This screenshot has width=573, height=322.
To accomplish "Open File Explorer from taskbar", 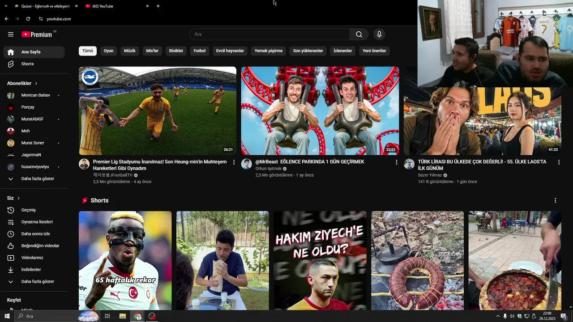I will (x=122, y=316).
